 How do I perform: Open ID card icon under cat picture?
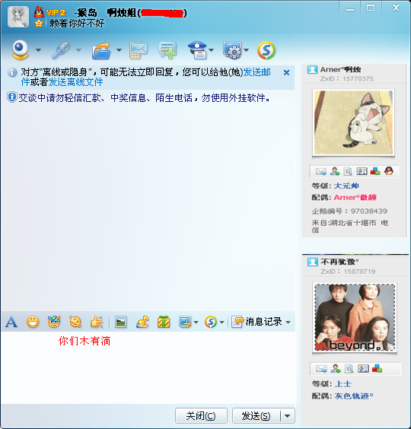click(362, 172)
